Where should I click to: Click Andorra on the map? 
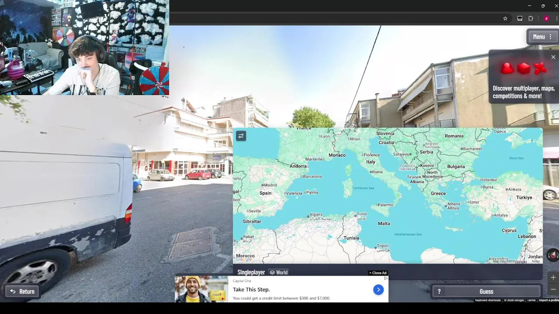298,166
